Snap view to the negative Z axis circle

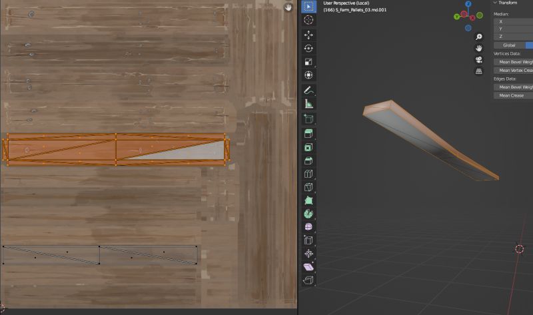(468, 28)
